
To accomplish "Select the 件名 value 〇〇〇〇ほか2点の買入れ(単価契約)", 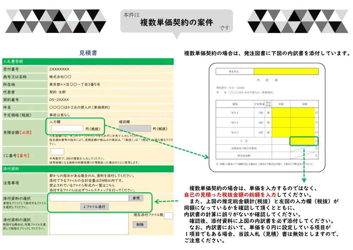I will pos(80,107).
